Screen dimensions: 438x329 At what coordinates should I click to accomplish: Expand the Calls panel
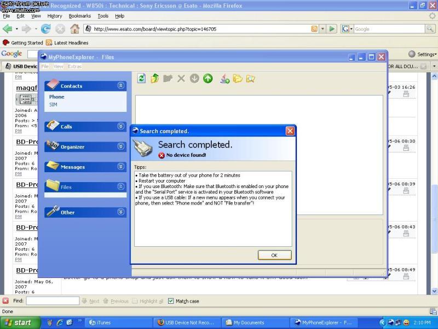point(120,126)
